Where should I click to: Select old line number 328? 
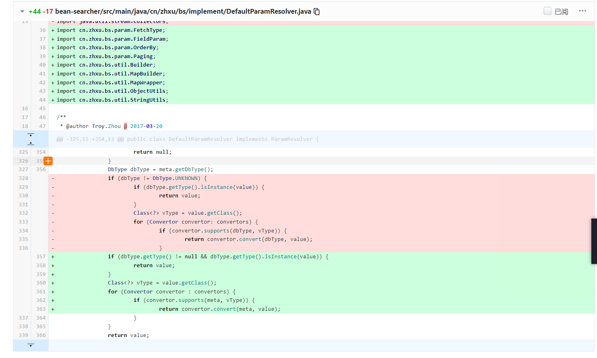point(23,178)
